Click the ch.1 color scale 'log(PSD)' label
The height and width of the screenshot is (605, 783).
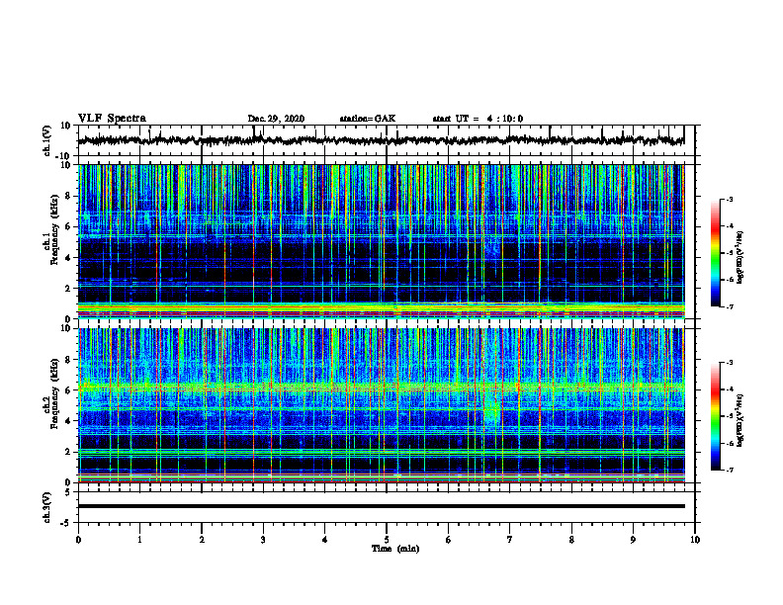740,258
